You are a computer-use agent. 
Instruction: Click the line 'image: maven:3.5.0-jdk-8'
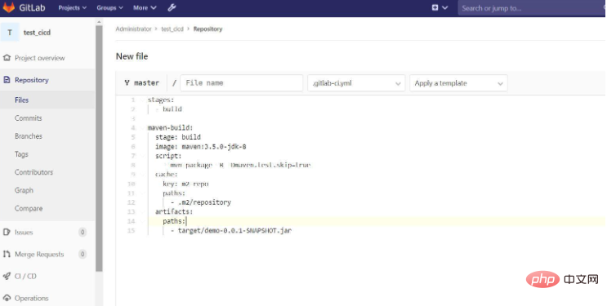pyautogui.click(x=201, y=147)
